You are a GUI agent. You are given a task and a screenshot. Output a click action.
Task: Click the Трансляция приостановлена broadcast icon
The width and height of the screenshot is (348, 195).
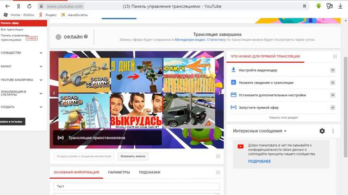tap(60, 138)
